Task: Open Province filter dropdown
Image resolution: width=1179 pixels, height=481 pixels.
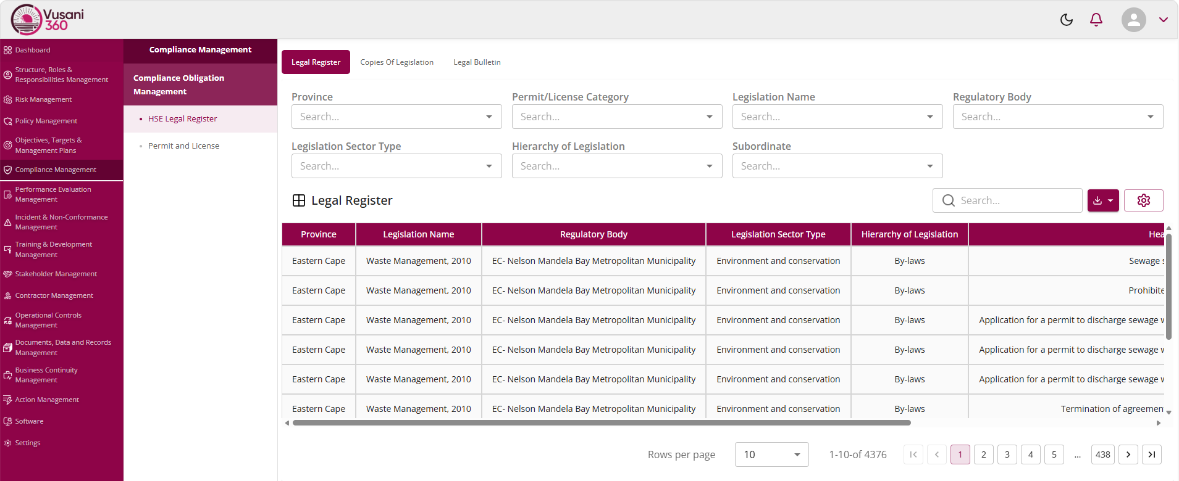Action: click(x=396, y=117)
